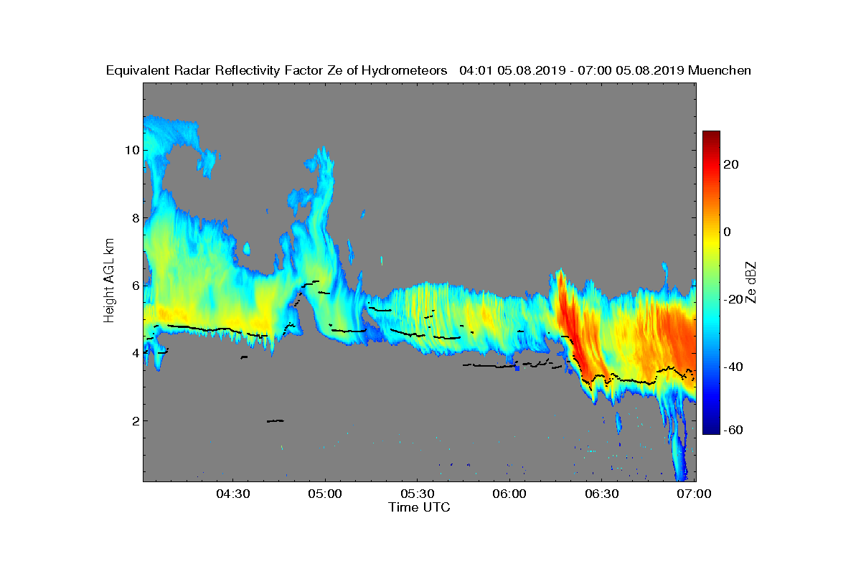
Task: Click the height tick label 2
Action: point(134,420)
